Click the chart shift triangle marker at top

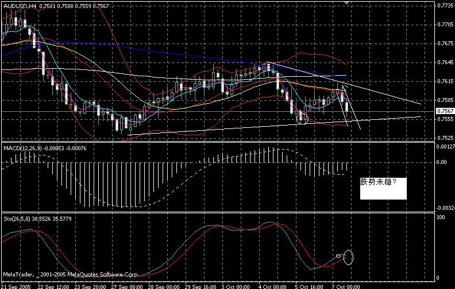(347, 3)
